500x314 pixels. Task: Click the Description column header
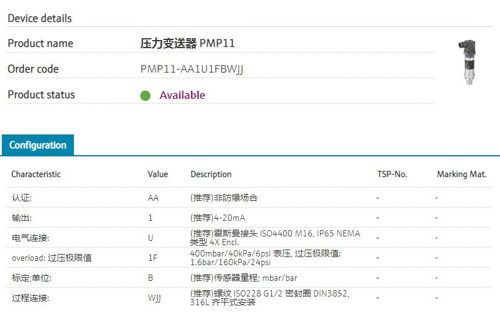pyautogui.click(x=211, y=175)
